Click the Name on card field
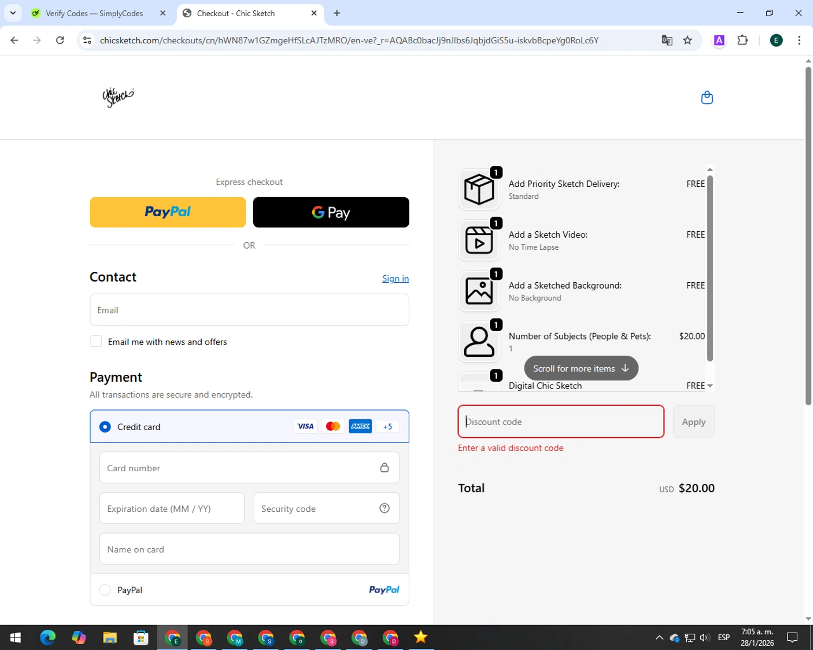813x650 pixels. click(x=249, y=549)
